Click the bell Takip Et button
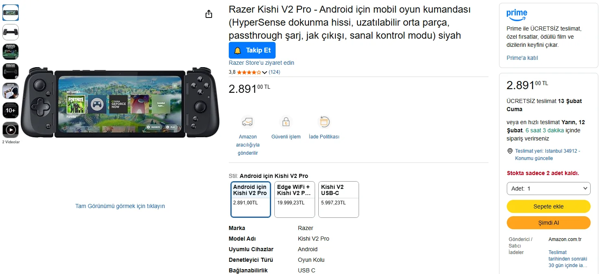 coord(252,50)
